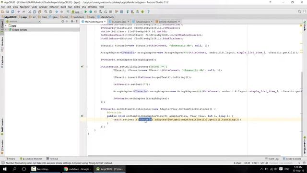This screenshot has width=307, height=173.
Task: Open the app run configuration dropdown
Action: pyautogui.click(x=77, y=12)
